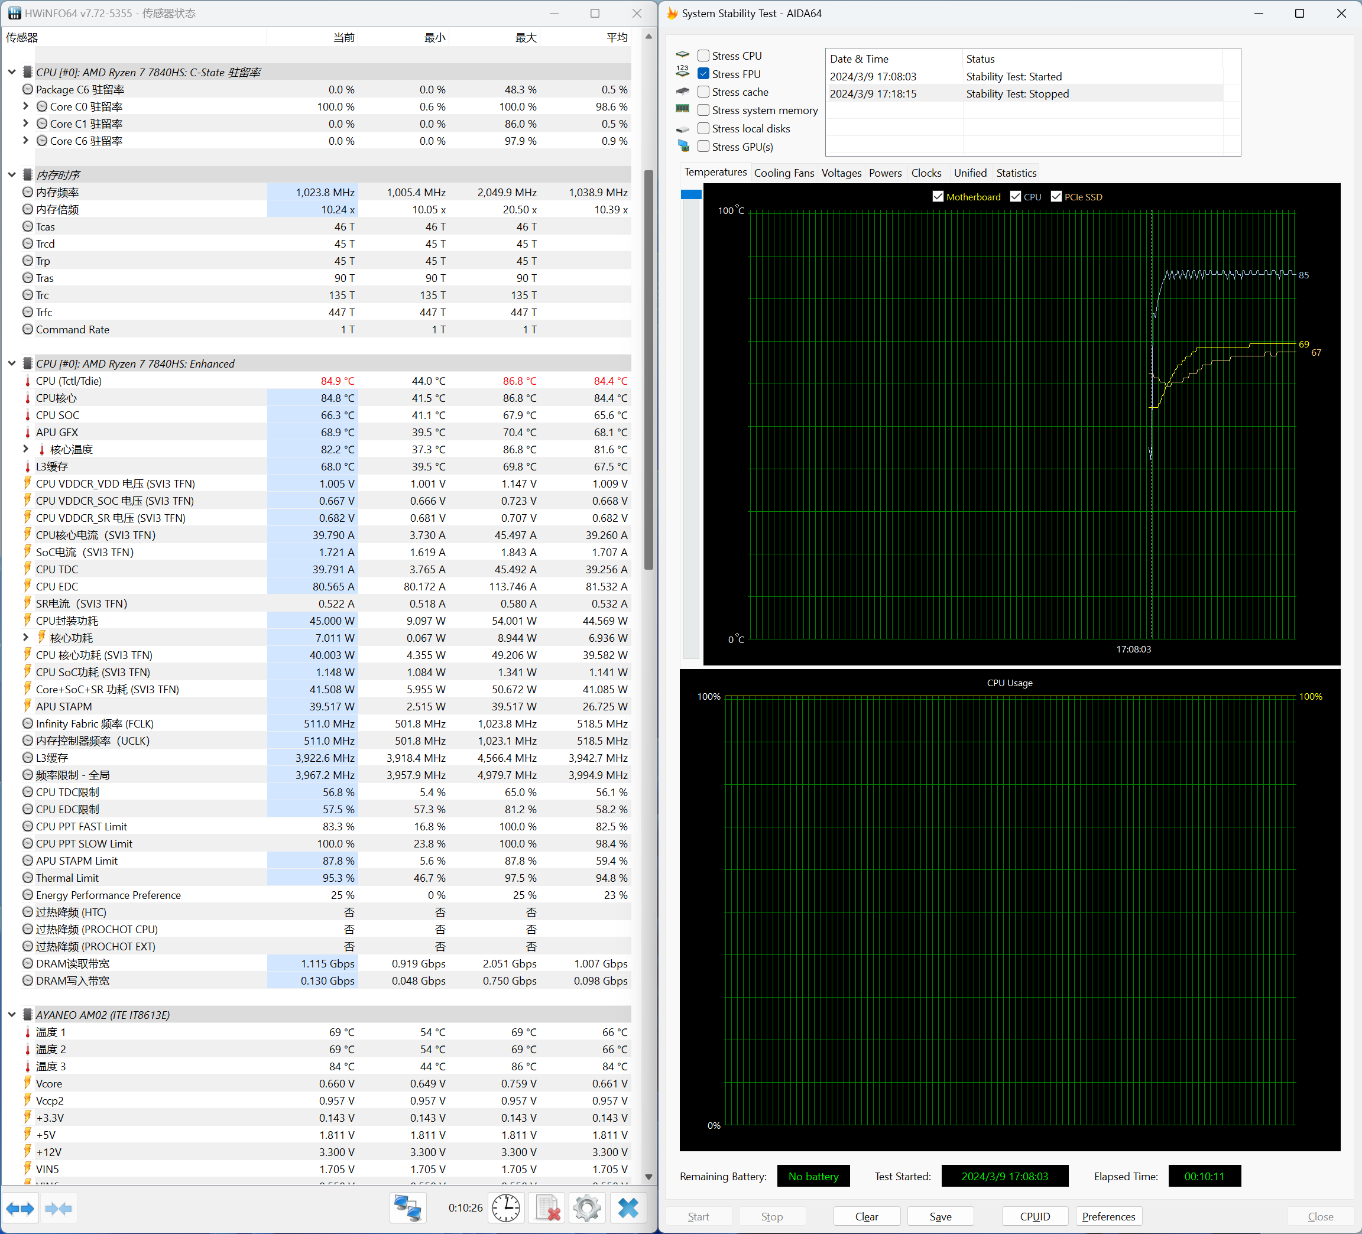
Task: Click the CPU chip icon beside C-State header
Action: tap(28, 72)
